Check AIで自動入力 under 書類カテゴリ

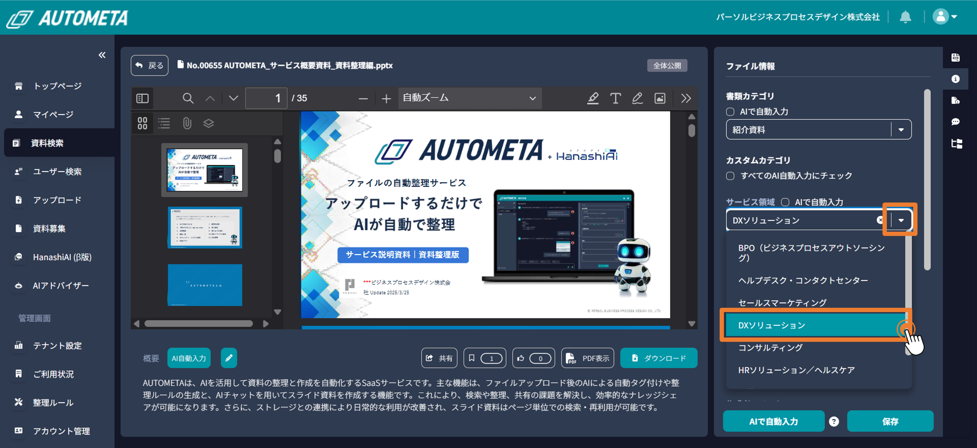[x=730, y=112]
